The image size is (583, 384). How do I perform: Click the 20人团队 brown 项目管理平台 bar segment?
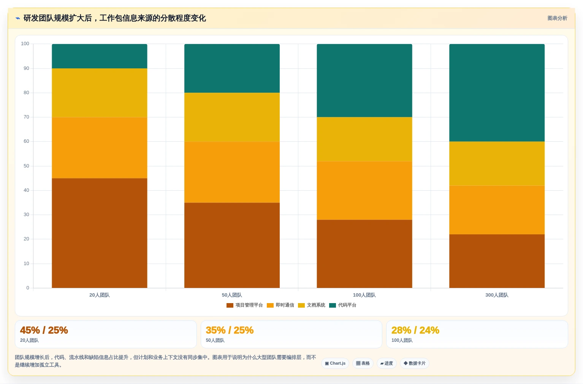click(100, 233)
